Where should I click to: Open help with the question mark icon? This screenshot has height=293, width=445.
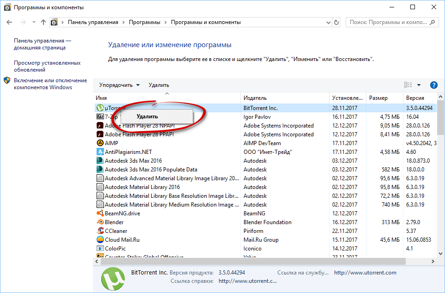click(433, 85)
